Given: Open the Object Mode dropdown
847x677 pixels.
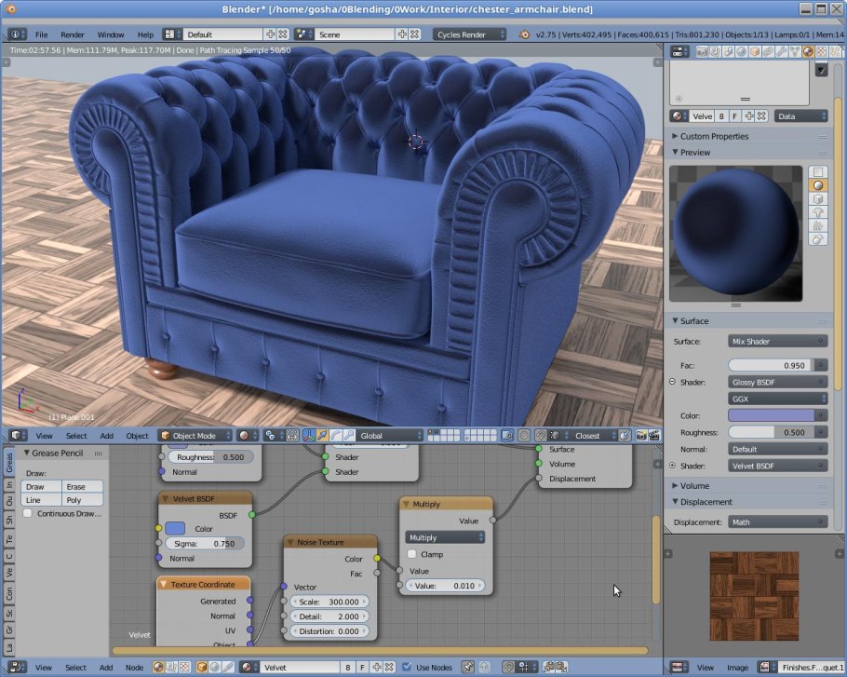Looking at the screenshot, I should (x=195, y=435).
